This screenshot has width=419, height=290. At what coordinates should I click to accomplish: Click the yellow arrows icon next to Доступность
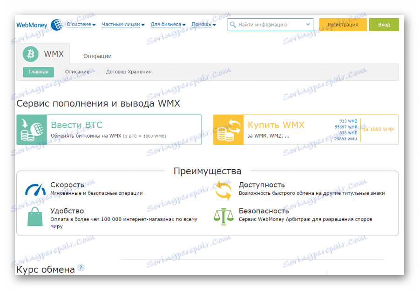(223, 191)
